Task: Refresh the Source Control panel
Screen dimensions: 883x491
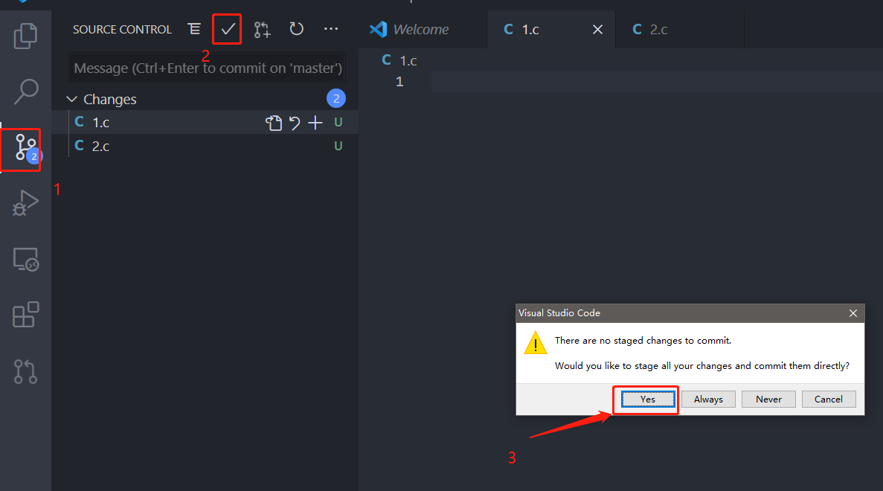Action: tap(296, 29)
